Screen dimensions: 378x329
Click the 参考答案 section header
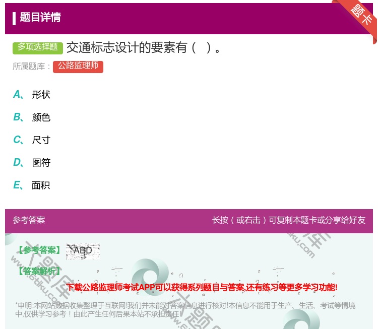[x=29, y=220]
